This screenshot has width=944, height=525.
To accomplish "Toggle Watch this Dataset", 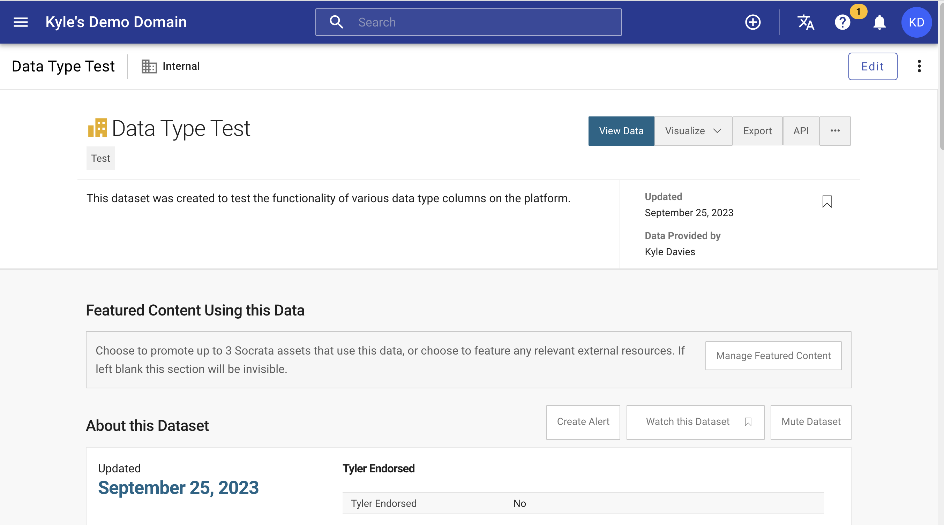I will click(x=695, y=422).
